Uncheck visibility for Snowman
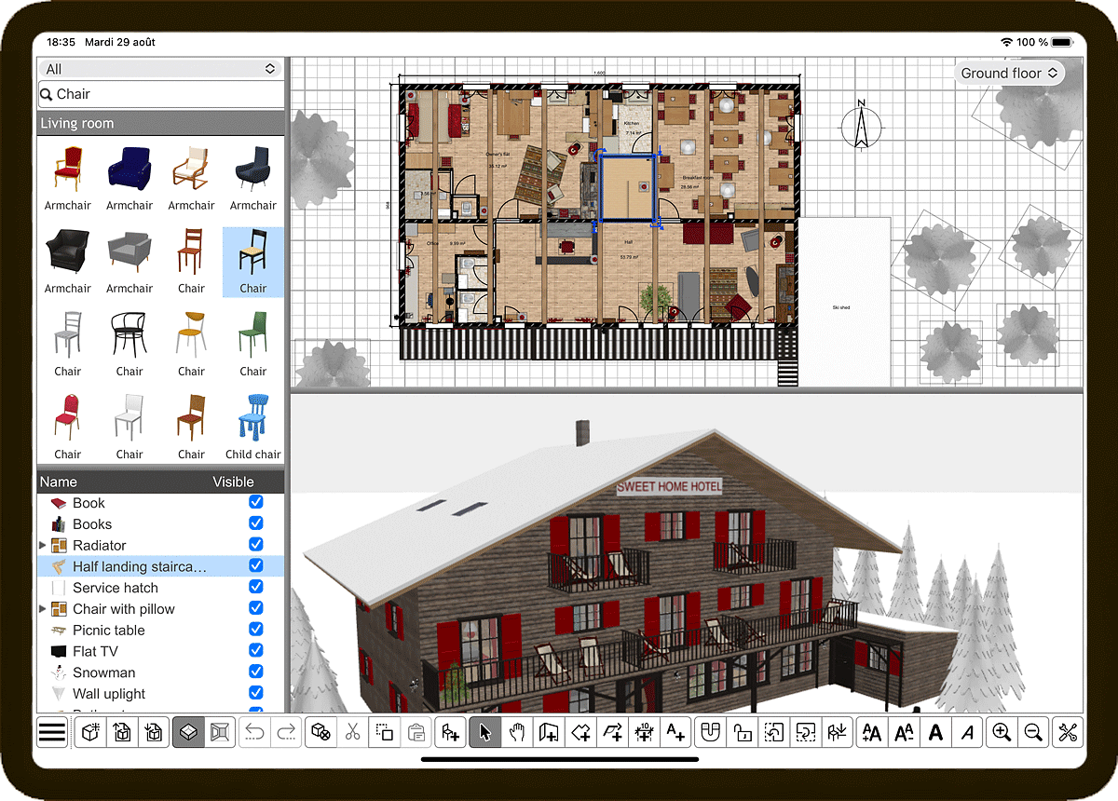Screen dimensions: 1118x801 click(256, 672)
